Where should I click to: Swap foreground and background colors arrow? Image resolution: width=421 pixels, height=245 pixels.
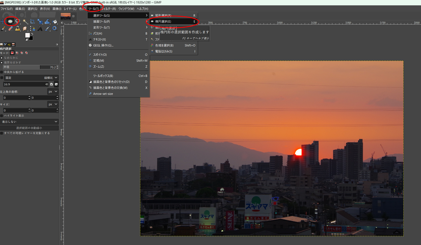coord(32,34)
